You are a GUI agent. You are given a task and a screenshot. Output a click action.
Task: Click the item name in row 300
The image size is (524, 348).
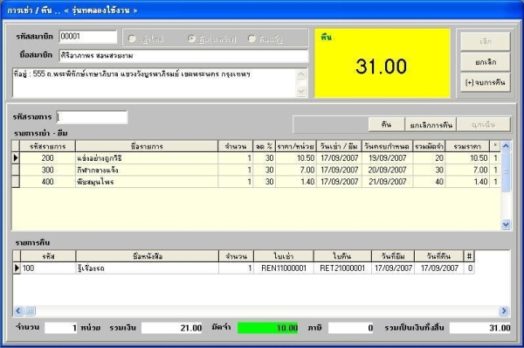[x=147, y=170]
